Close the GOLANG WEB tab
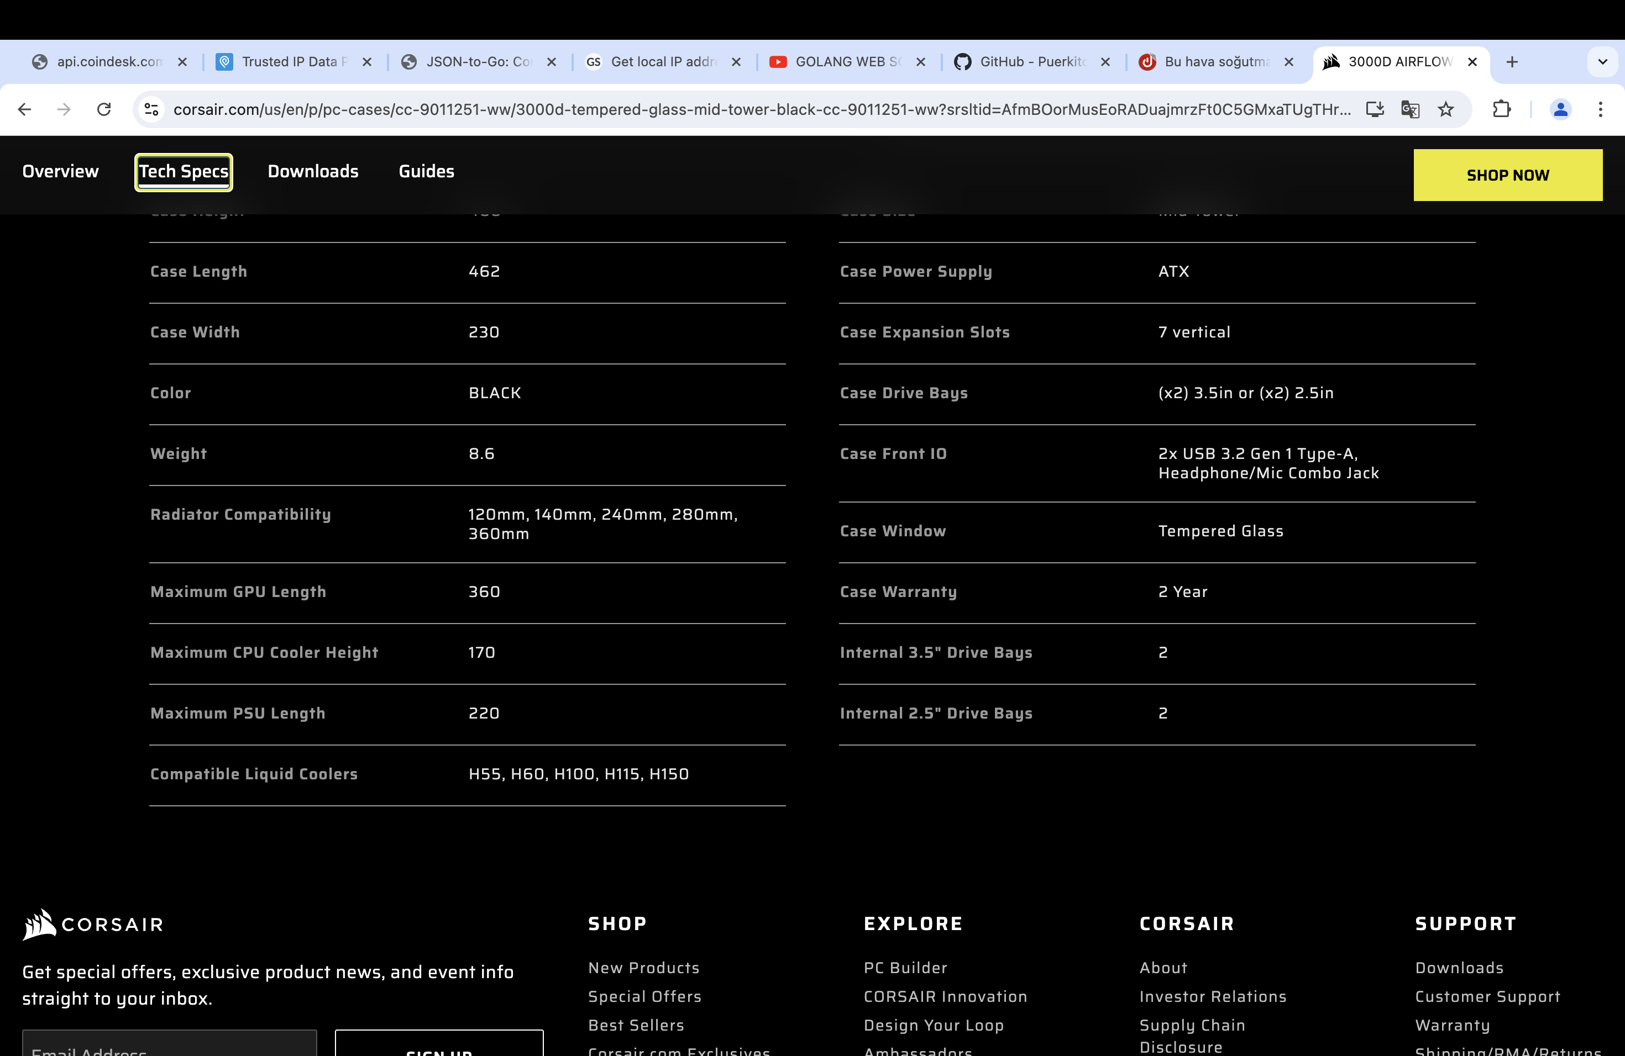1625x1056 pixels. click(x=920, y=62)
